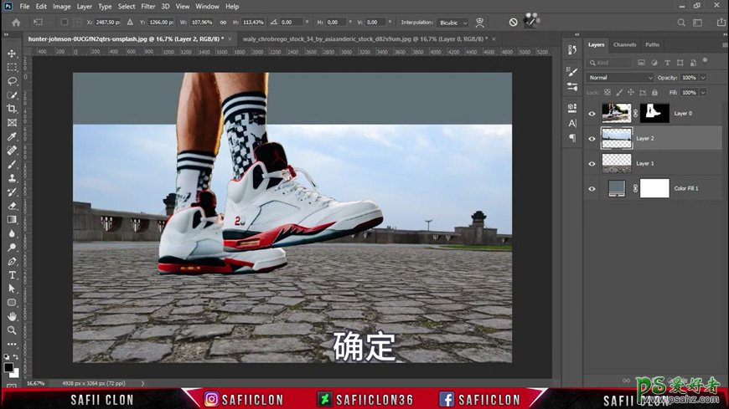Screen dimensions: 729x409
Task: Open the File menu
Action: [x=24, y=7]
